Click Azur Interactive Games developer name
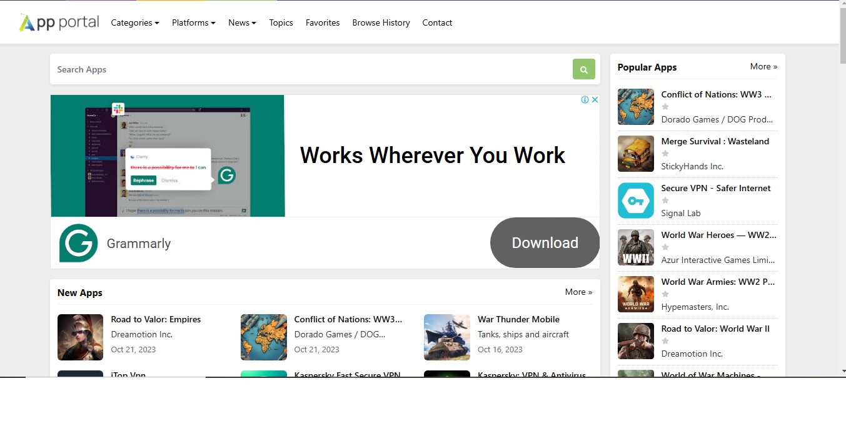Image resolution: width=846 pixels, height=446 pixels. (718, 260)
